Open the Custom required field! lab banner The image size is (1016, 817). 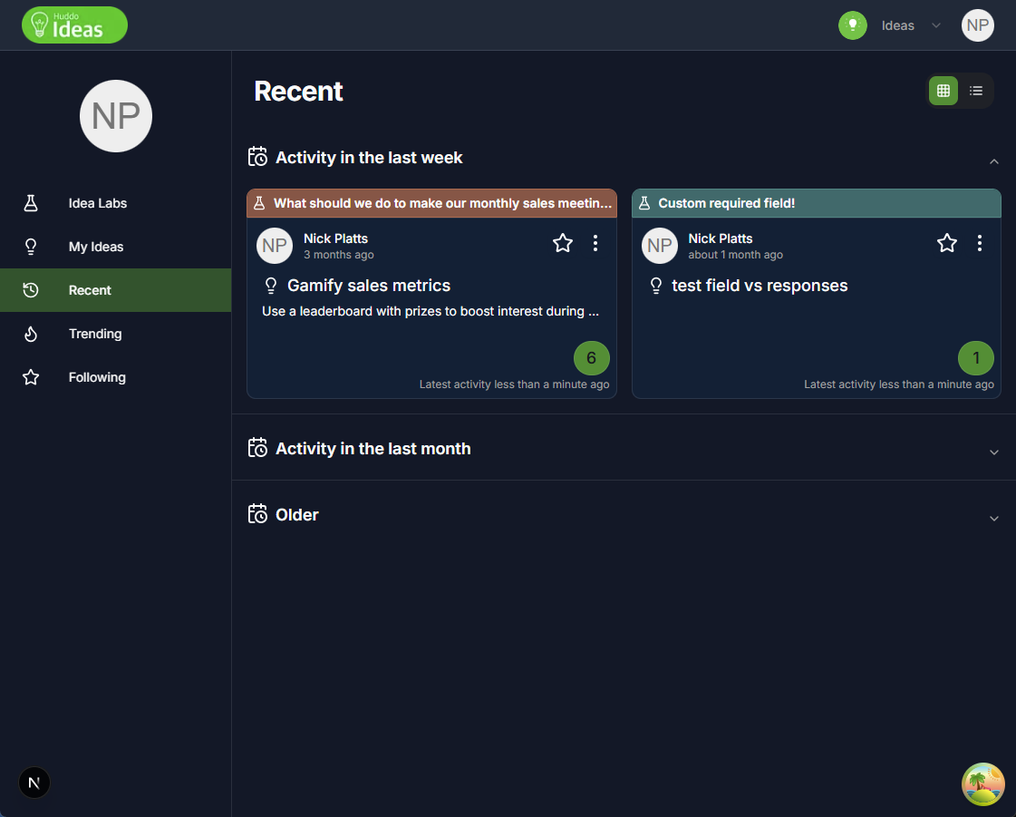coord(817,203)
